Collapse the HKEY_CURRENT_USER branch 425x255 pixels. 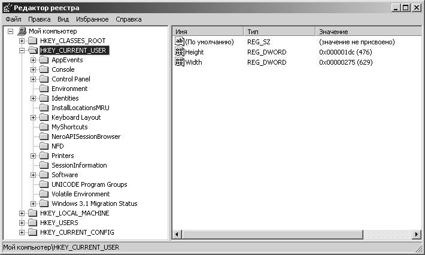coord(22,50)
